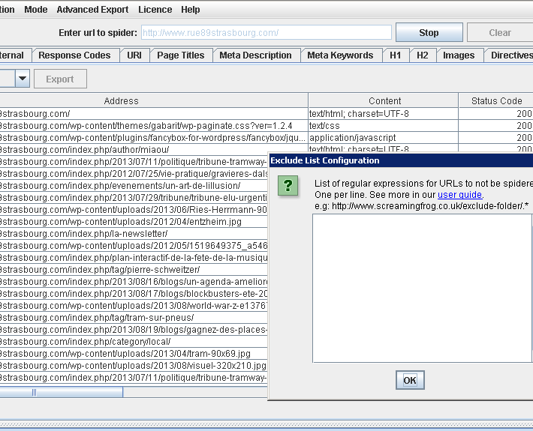Open the Help menu
The width and height of the screenshot is (533, 431).
(191, 10)
